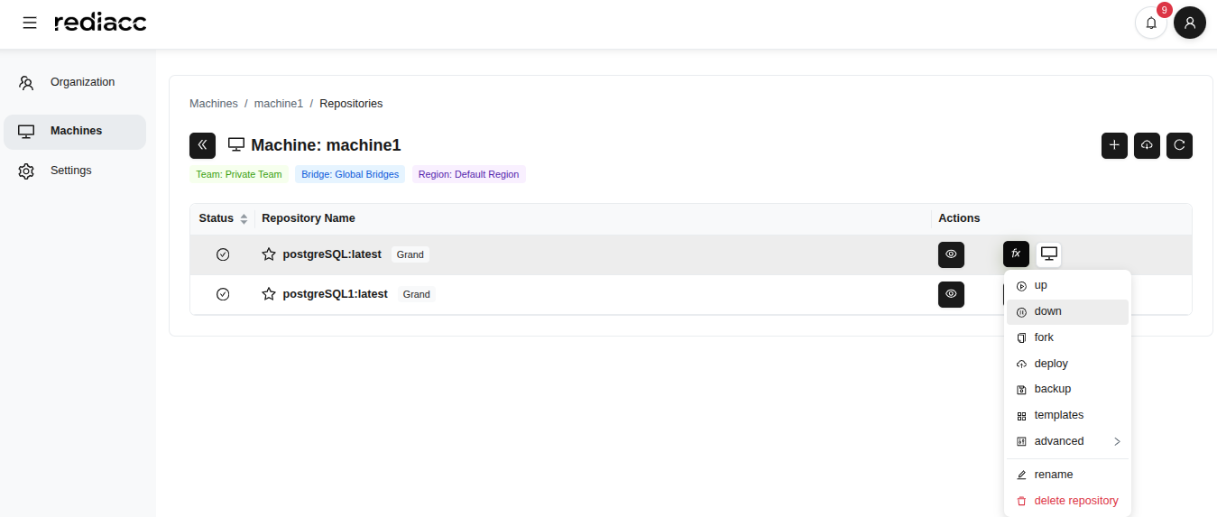Open the user profile avatar
Screen dimensions: 1217x517
[x=1189, y=23]
